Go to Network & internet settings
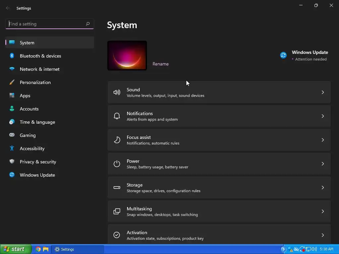This screenshot has width=339, height=254. pyautogui.click(x=50, y=69)
